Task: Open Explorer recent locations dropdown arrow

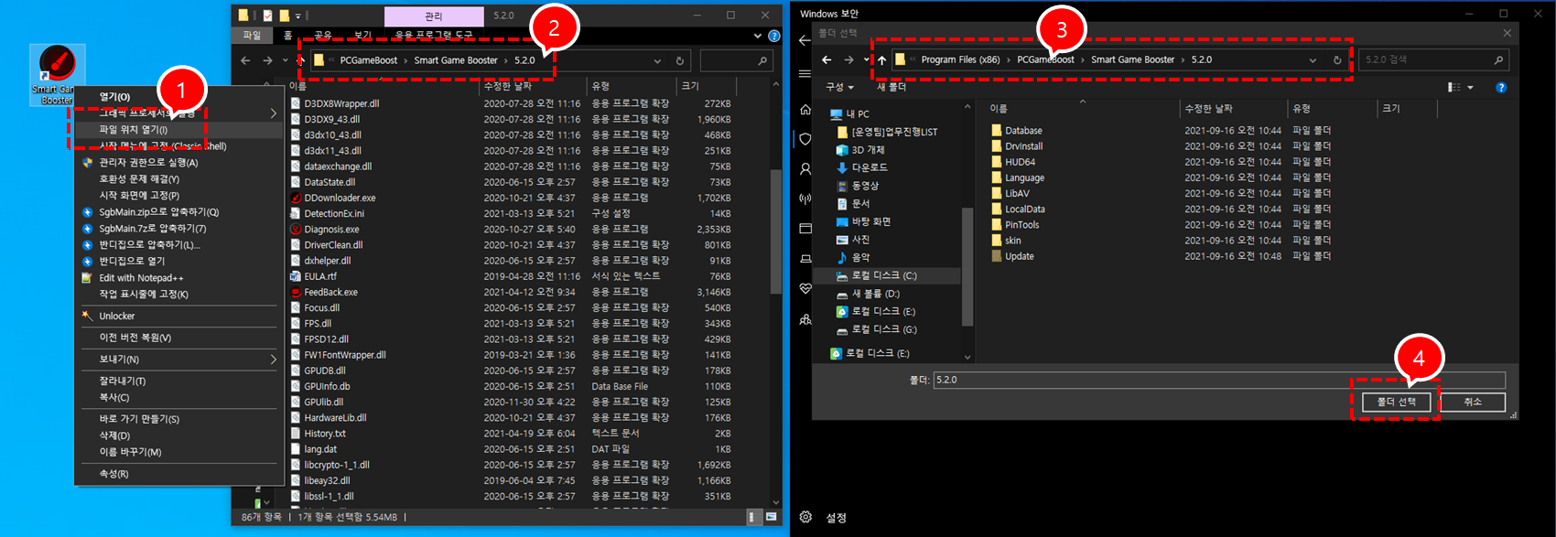Action: click(285, 60)
